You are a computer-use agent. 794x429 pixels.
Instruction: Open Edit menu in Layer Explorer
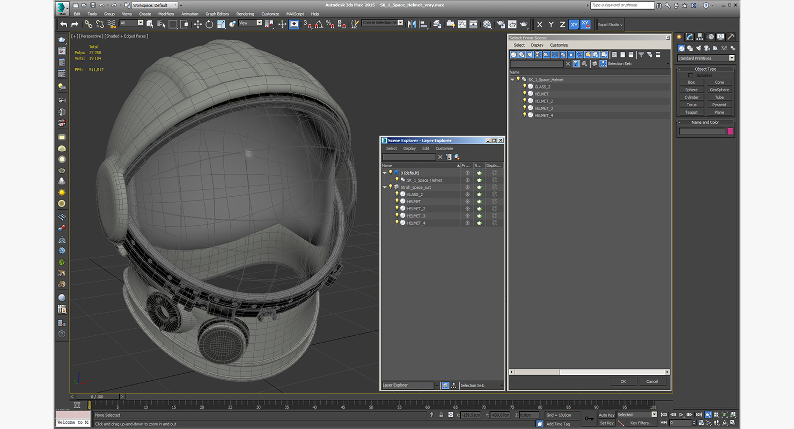pyautogui.click(x=425, y=149)
